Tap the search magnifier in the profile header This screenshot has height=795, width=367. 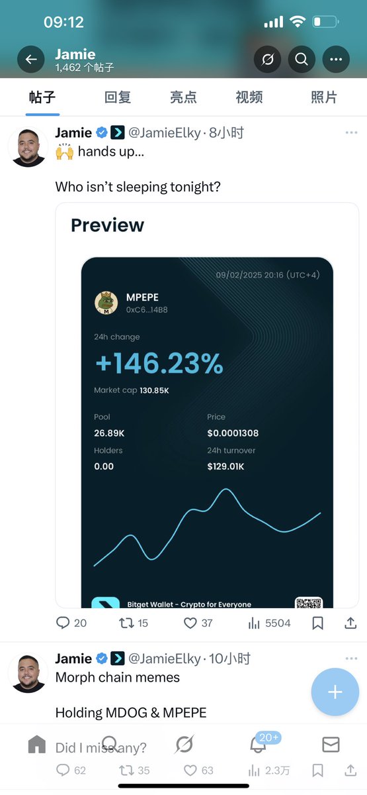click(x=302, y=60)
